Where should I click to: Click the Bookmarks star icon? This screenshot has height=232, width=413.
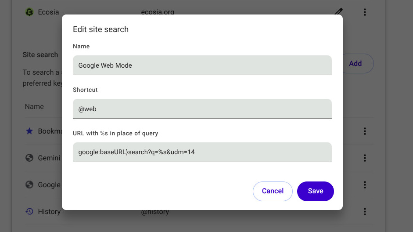[x=29, y=131]
